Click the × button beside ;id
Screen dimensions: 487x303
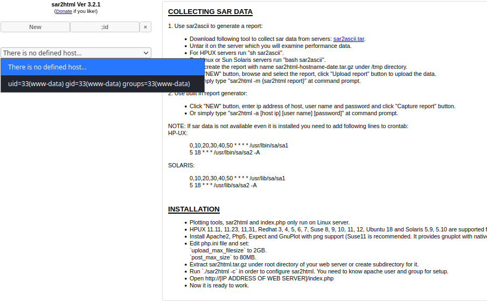click(x=145, y=27)
